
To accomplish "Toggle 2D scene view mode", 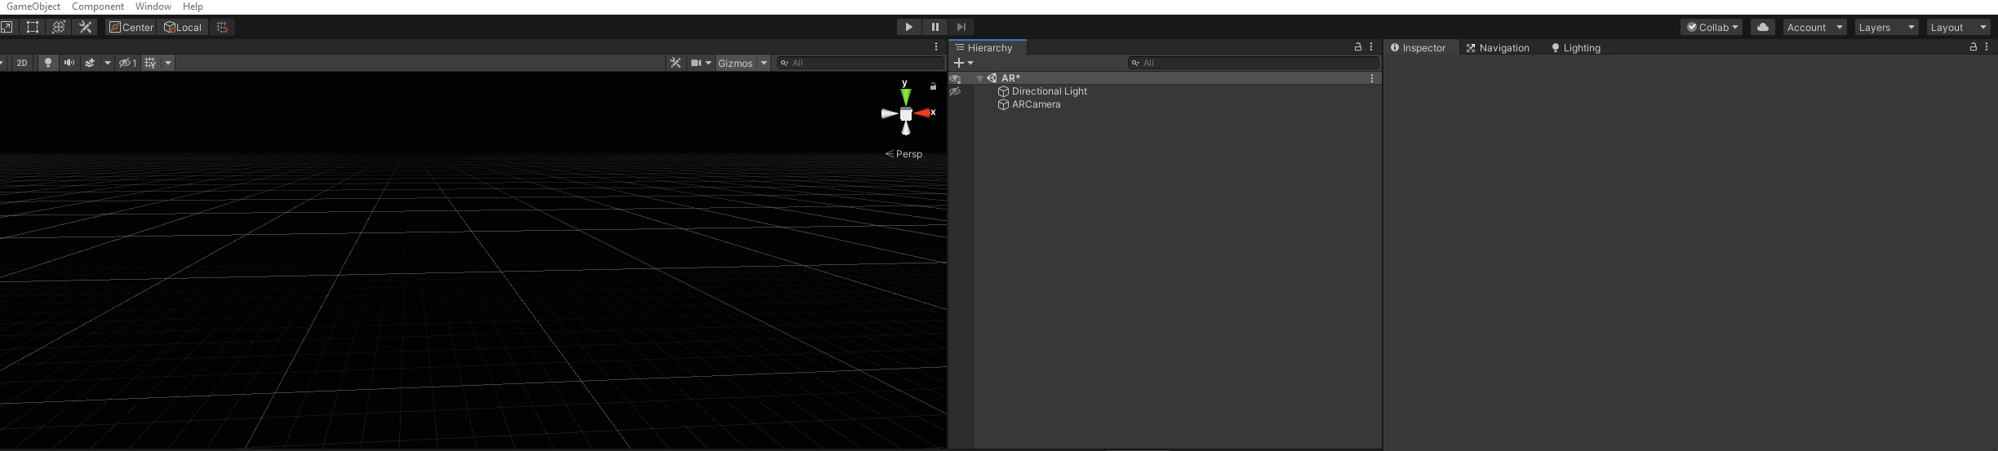I will [22, 63].
